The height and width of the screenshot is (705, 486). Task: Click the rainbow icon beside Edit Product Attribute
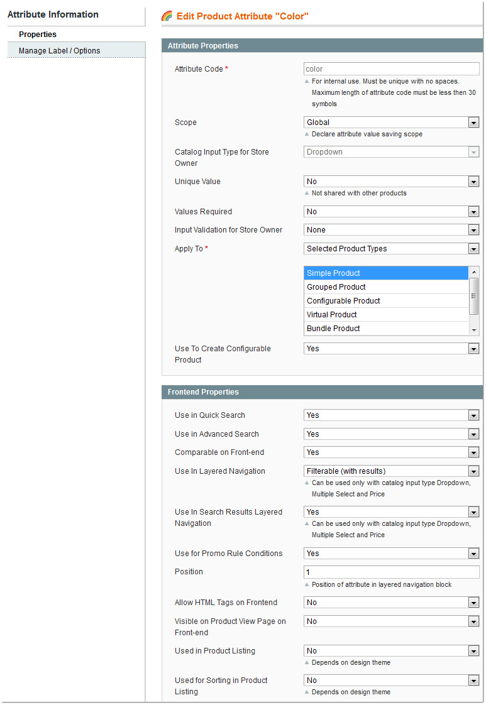167,16
